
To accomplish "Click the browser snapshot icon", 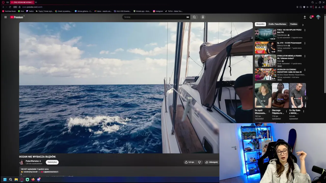I will tap(301, 7).
